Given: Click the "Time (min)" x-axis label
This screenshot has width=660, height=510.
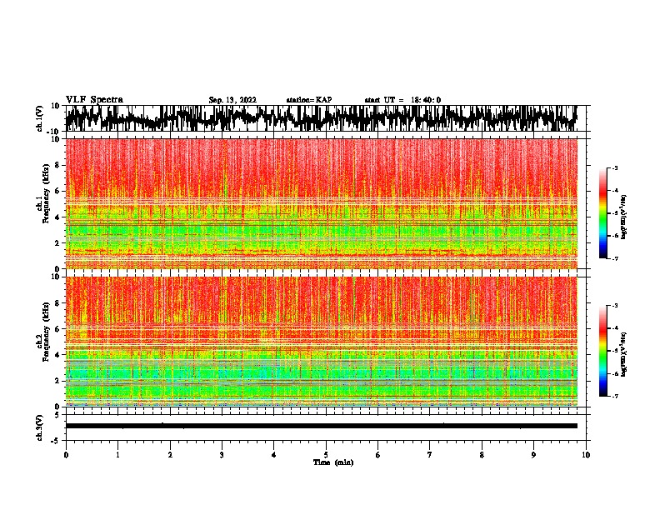Looking at the screenshot, I should tap(333, 462).
